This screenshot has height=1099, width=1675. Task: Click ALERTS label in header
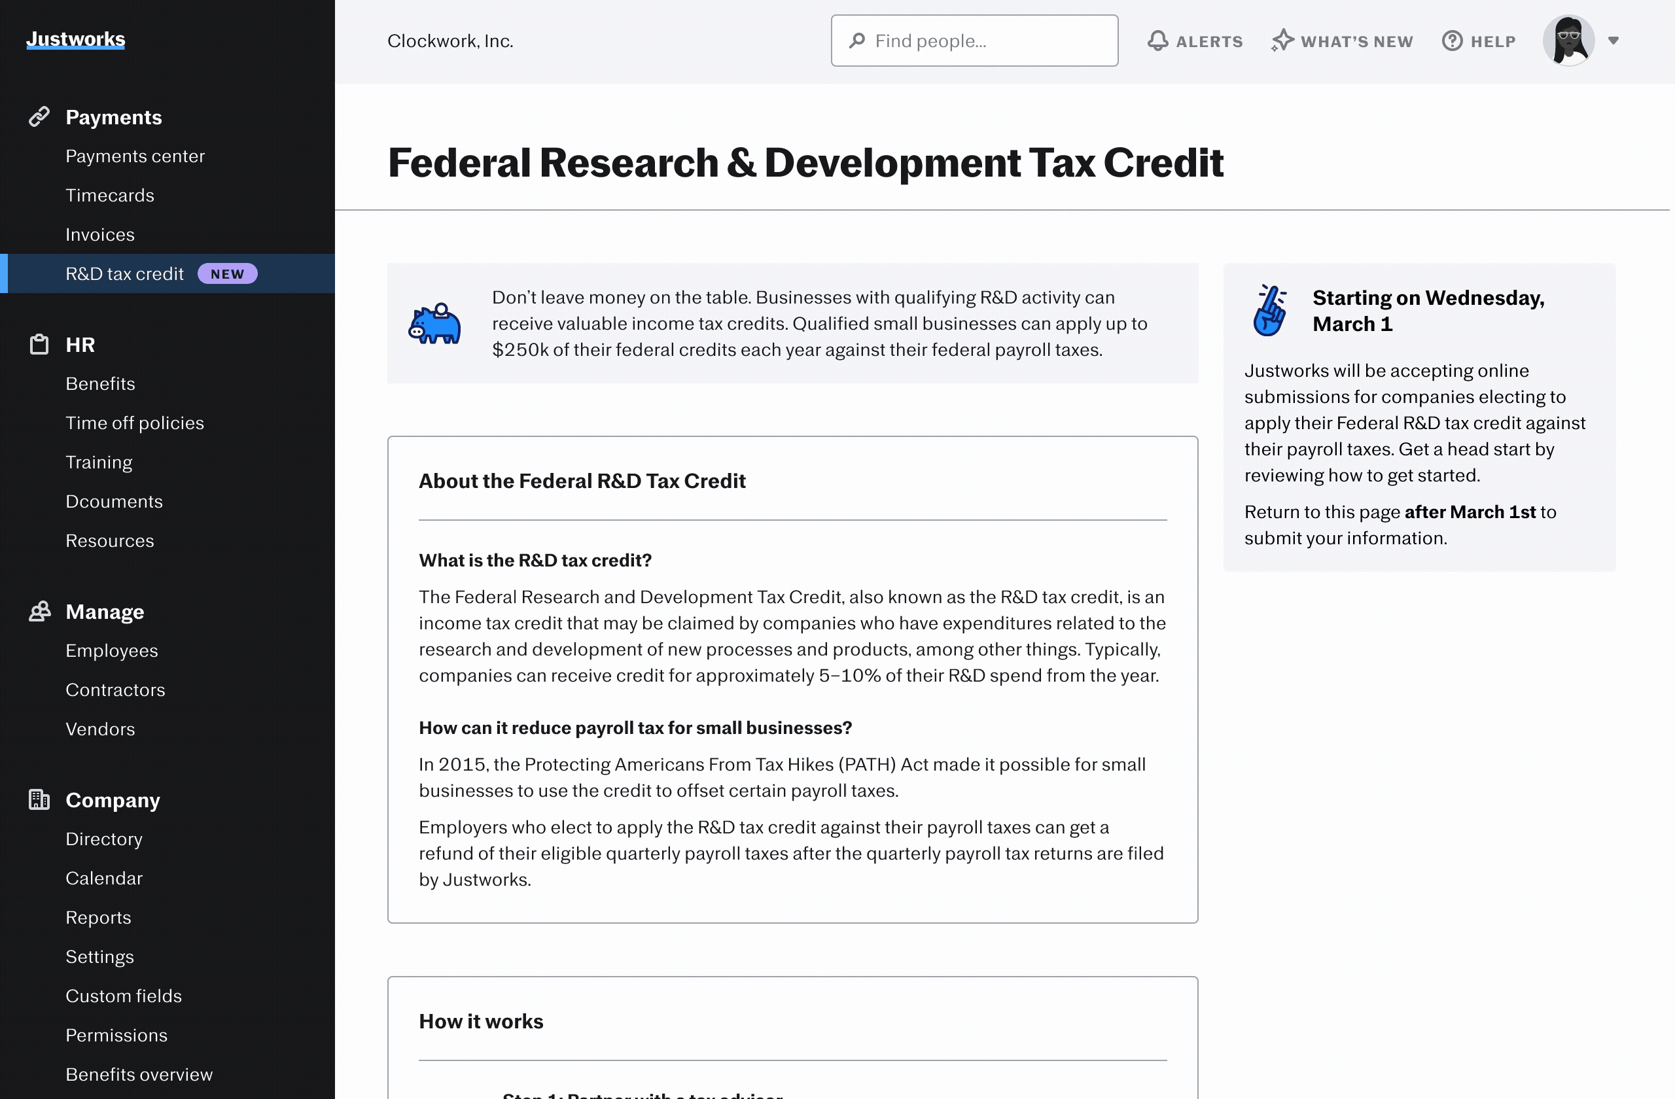tap(1210, 41)
